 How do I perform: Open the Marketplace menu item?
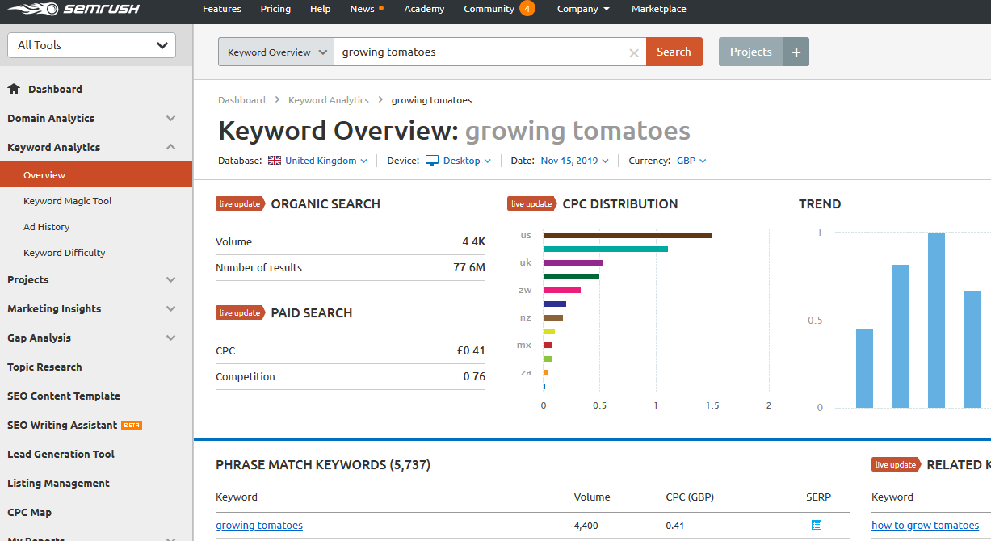click(659, 9)
